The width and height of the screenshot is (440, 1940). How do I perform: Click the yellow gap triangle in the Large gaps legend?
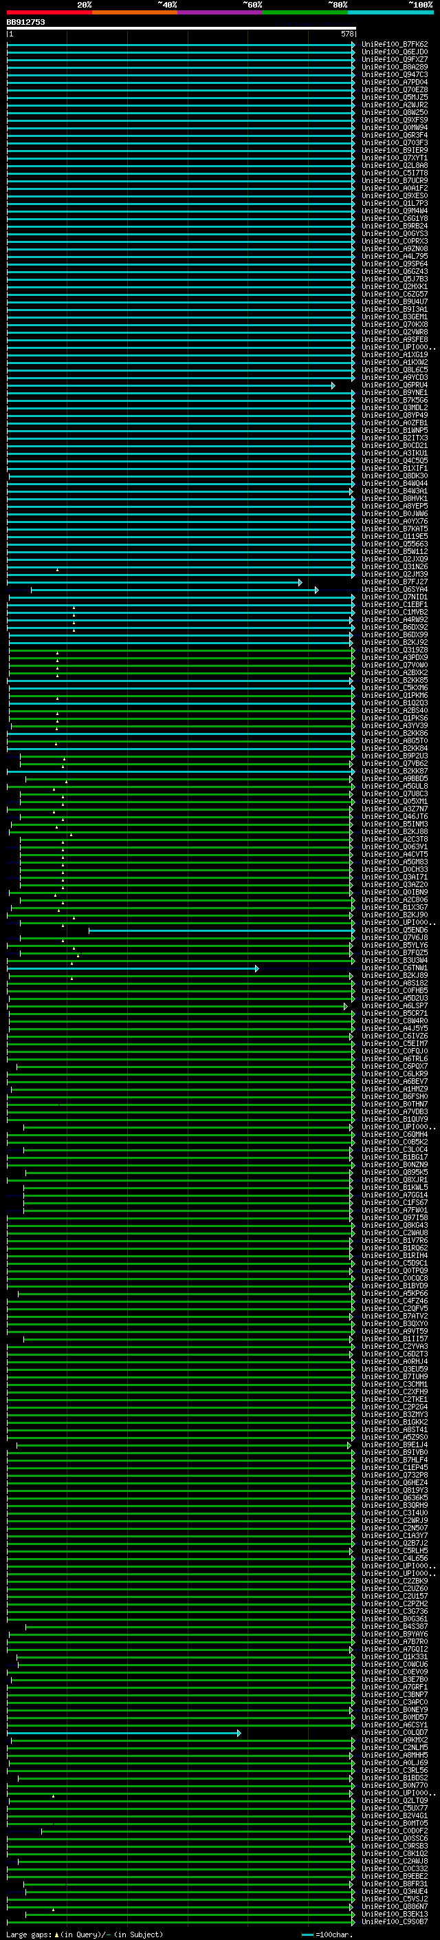56,1934
